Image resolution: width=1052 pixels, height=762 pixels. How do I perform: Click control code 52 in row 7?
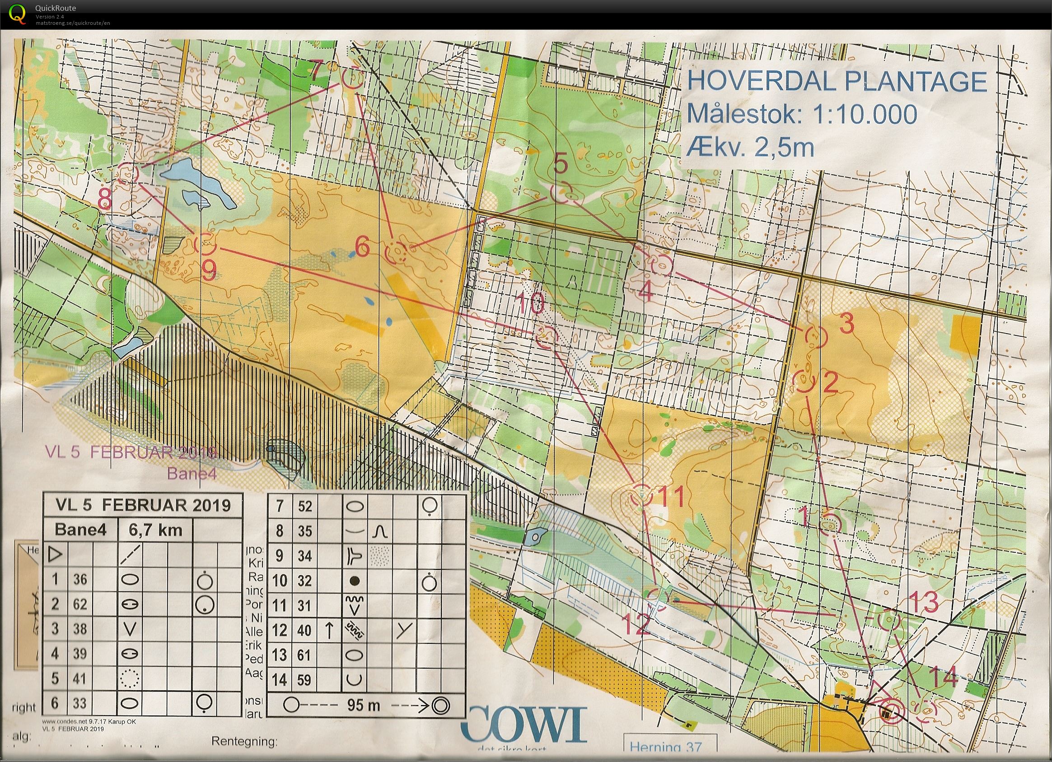tap(305, 506)
